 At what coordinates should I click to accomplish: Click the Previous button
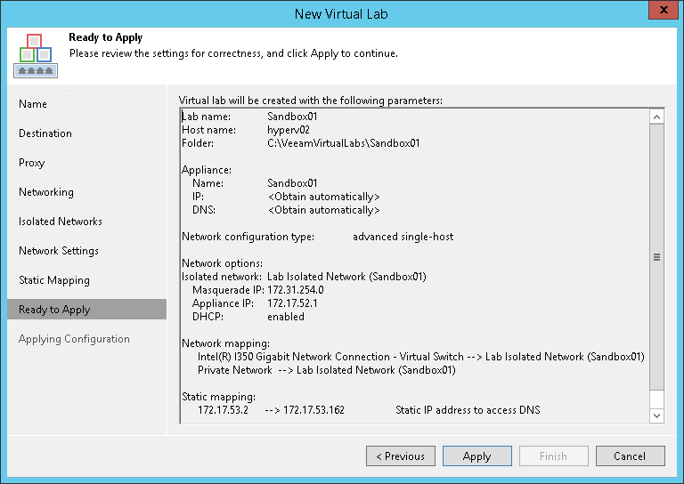401,456
